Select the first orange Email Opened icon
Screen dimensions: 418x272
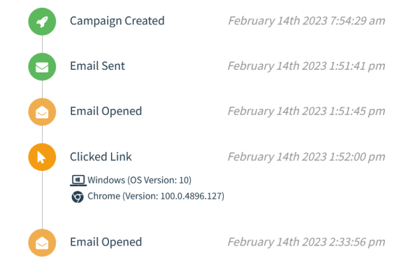[x=42, y=112]
